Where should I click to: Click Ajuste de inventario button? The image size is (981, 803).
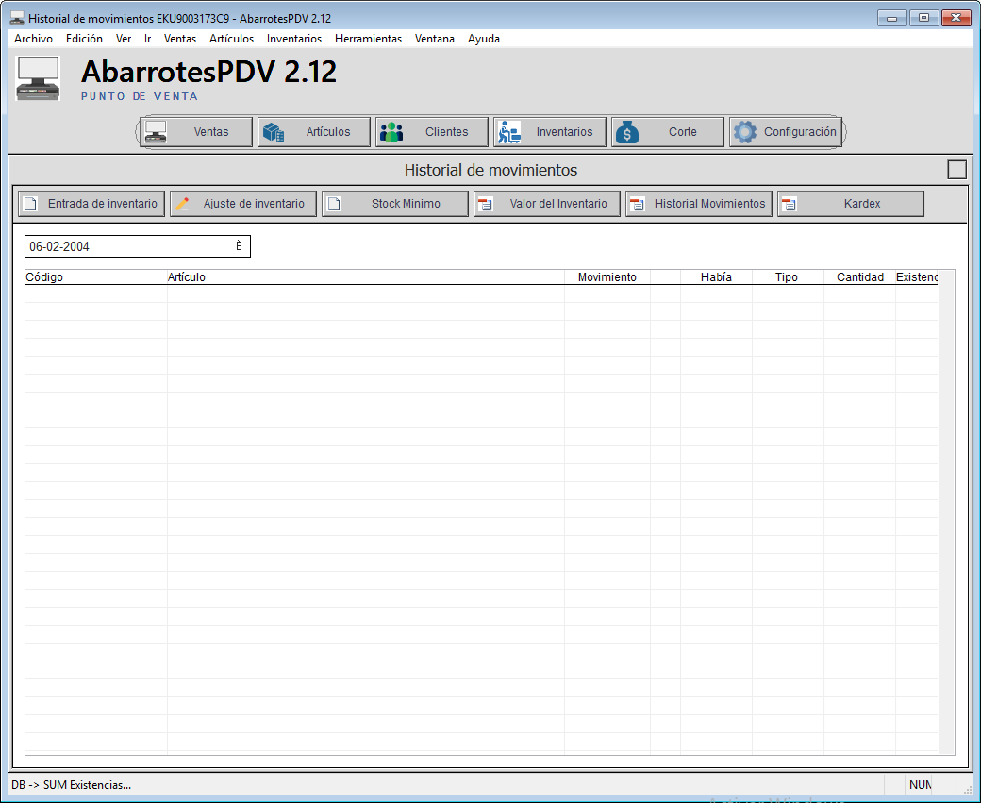coord(243,204)
